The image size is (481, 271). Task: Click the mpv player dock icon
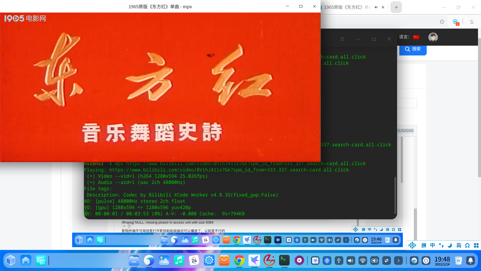(x=299, y=261)
